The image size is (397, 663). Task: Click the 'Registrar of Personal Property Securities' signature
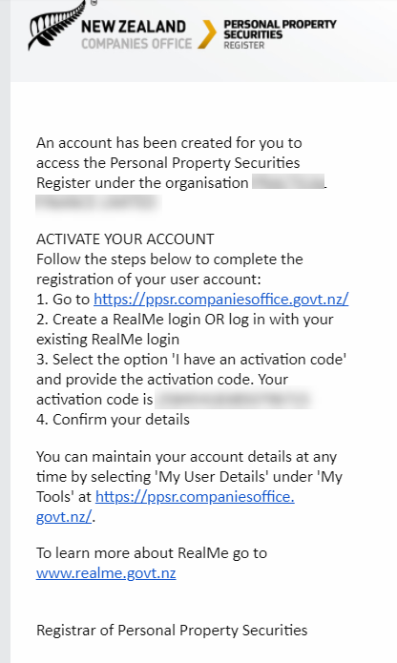pos(172,630)
